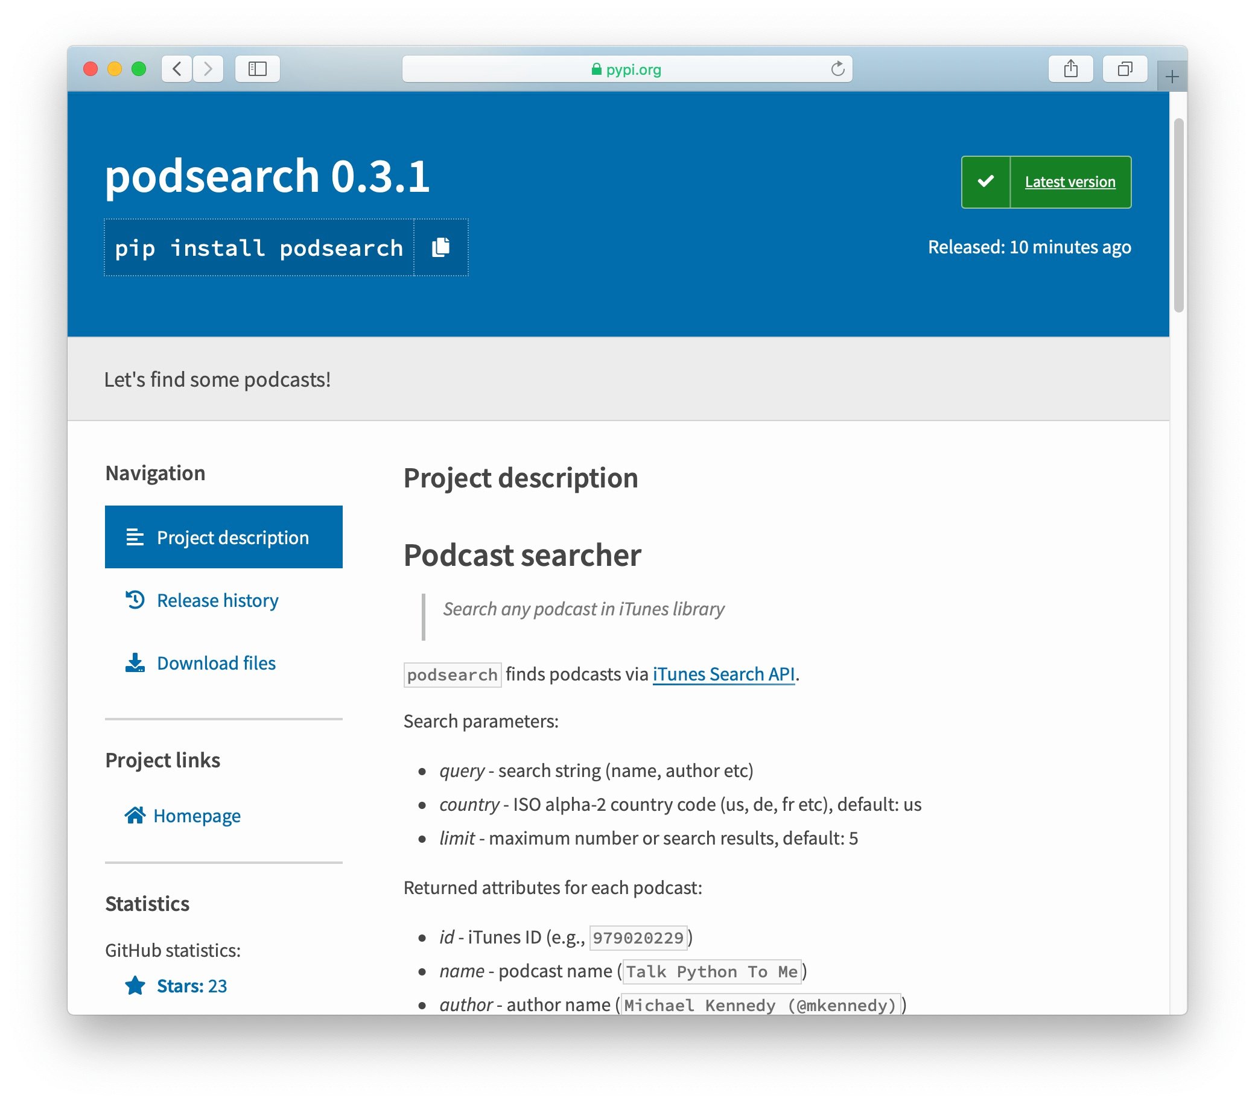Toggle the Safari sidebar icon
Viewport: 1255px width, 1104px height.
point(256,69)
